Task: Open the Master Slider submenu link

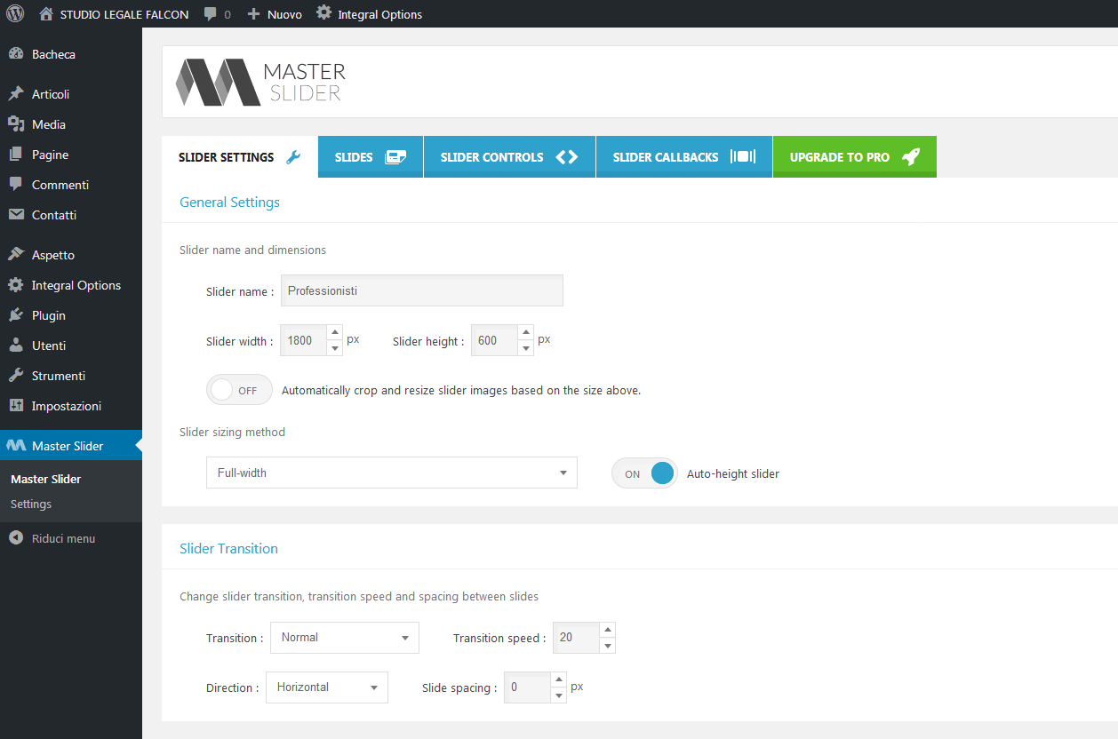Action: click(46, 479)
